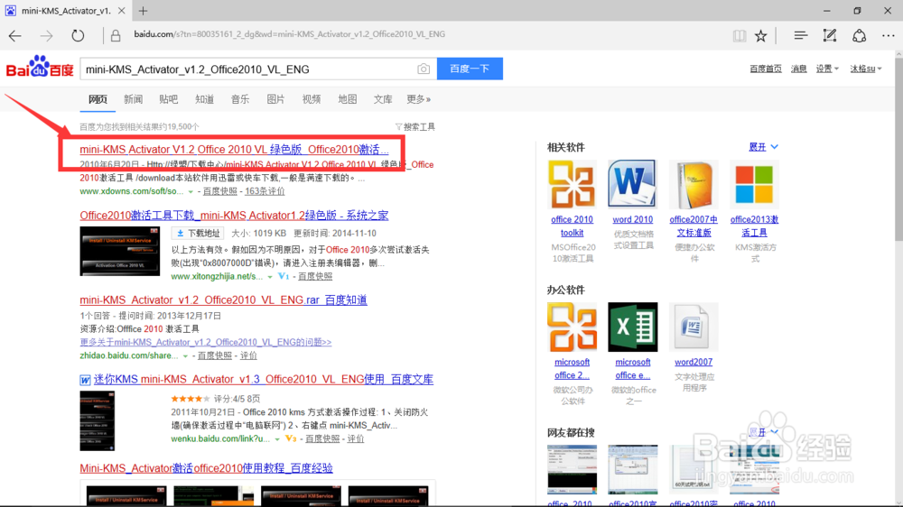Open result 迷你KMS mini-KMS_Activator_v1.3 百度文库
Screen dimensions: 903x507
point(263,379)
